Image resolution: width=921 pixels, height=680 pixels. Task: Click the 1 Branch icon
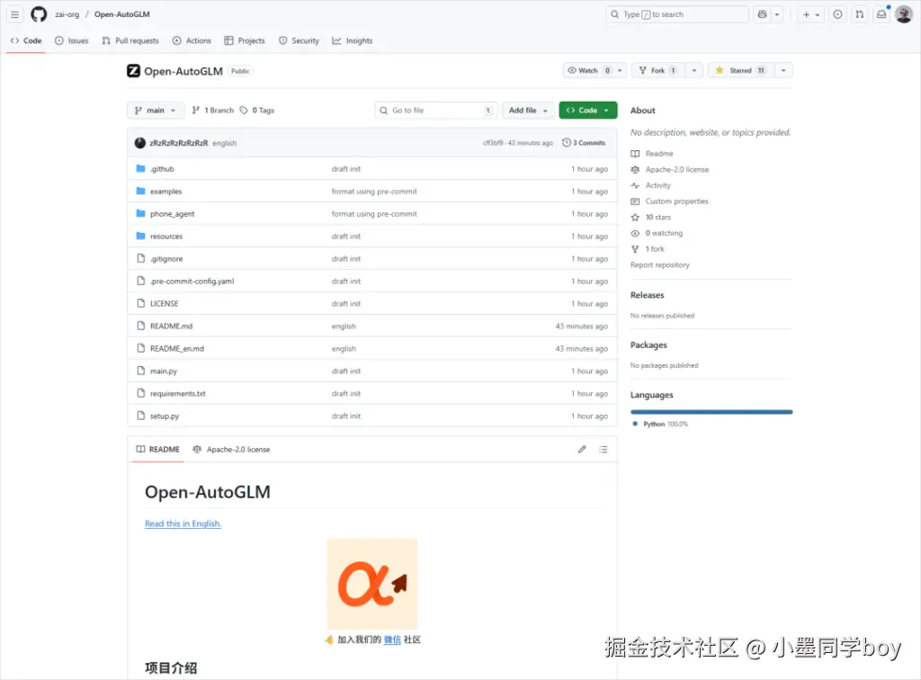195,111
